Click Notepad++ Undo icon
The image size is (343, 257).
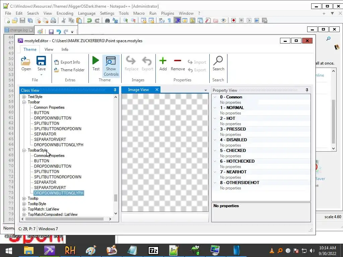point(89,20)
